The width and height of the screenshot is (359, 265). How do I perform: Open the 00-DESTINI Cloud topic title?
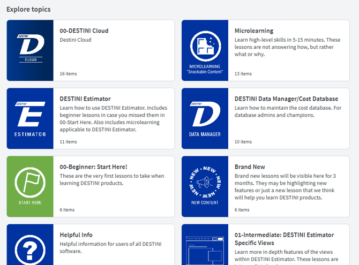pyautogui.click(x=84, y=31)
